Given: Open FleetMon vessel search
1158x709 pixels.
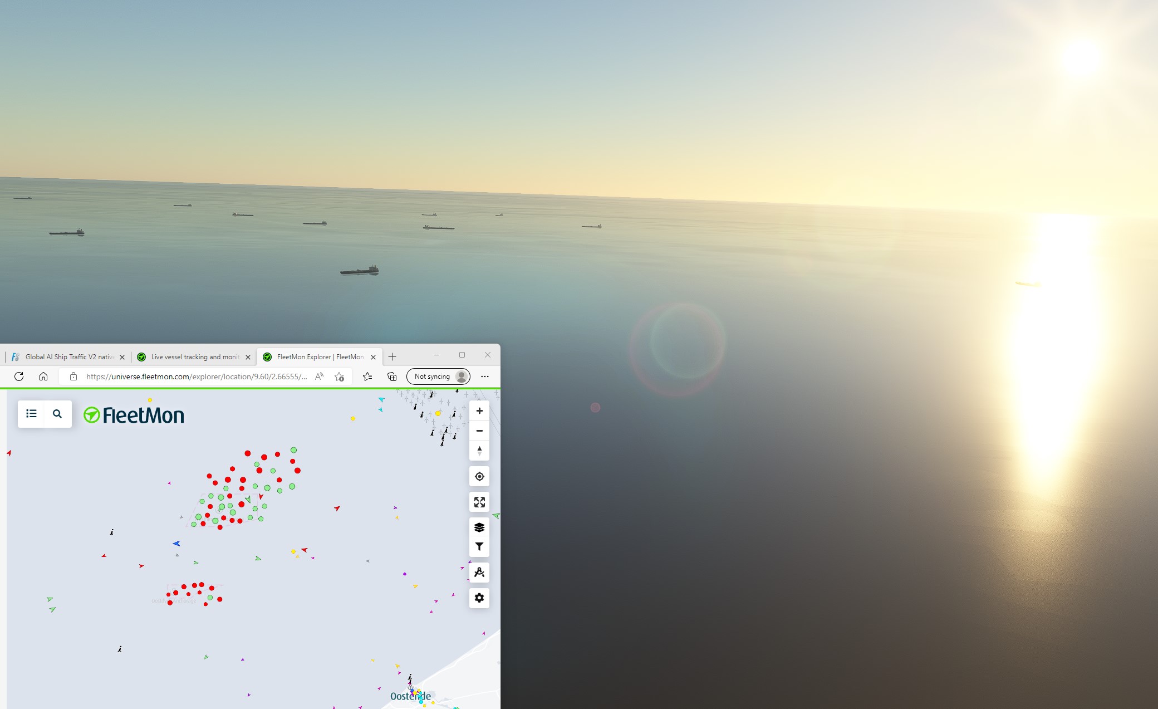Looking at the screenshot, I should click(57, 414).
